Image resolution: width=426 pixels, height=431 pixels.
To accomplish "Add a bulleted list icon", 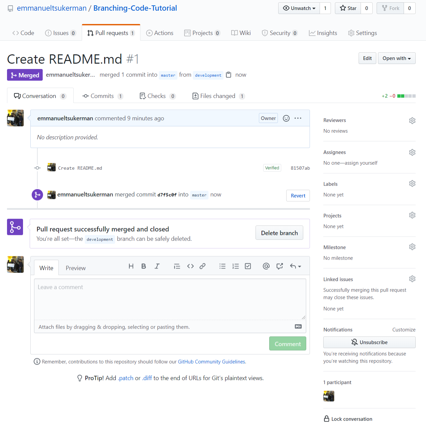I will point(223,266).
